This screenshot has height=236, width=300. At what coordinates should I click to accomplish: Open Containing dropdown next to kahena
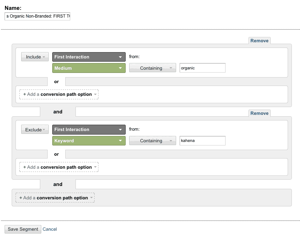pos(152,141)
